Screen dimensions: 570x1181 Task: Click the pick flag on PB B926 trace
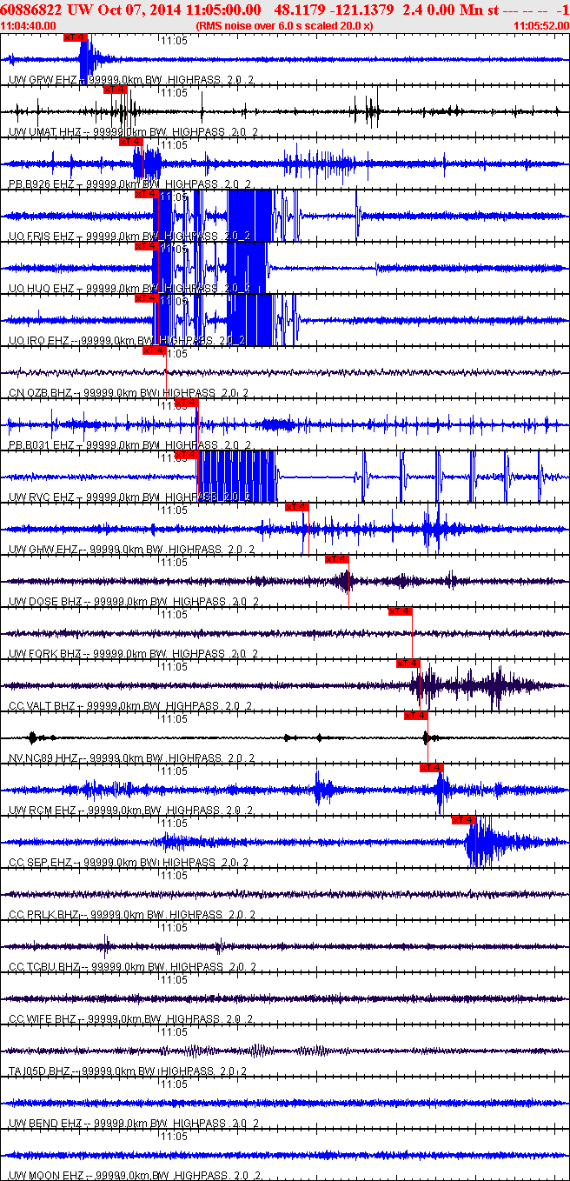[x=131, y=142]
